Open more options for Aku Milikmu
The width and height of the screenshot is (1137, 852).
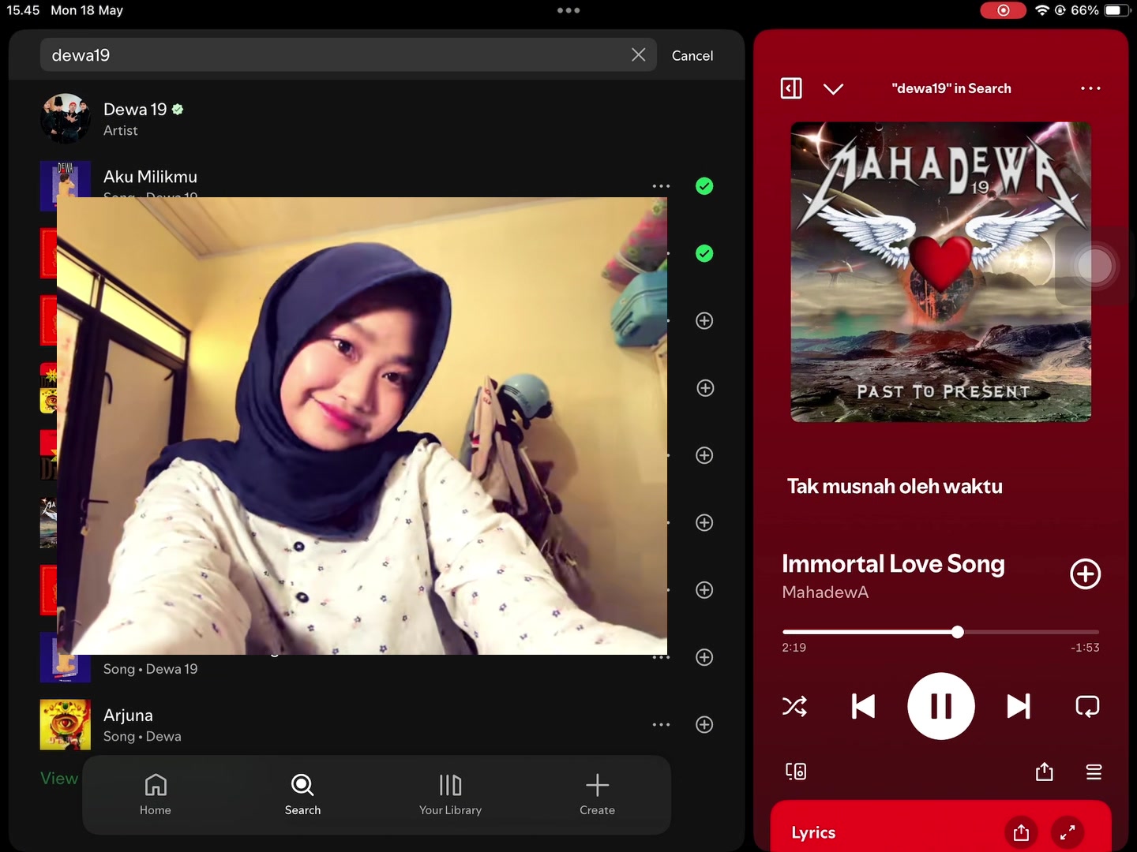pyautogui.click(x=661, y=186)
